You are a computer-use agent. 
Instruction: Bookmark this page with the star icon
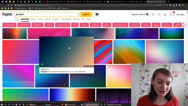160,5
